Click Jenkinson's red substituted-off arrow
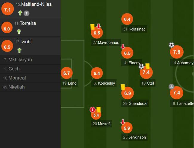The width and height of the screenshot is (194, 148). tap(123, 122)
